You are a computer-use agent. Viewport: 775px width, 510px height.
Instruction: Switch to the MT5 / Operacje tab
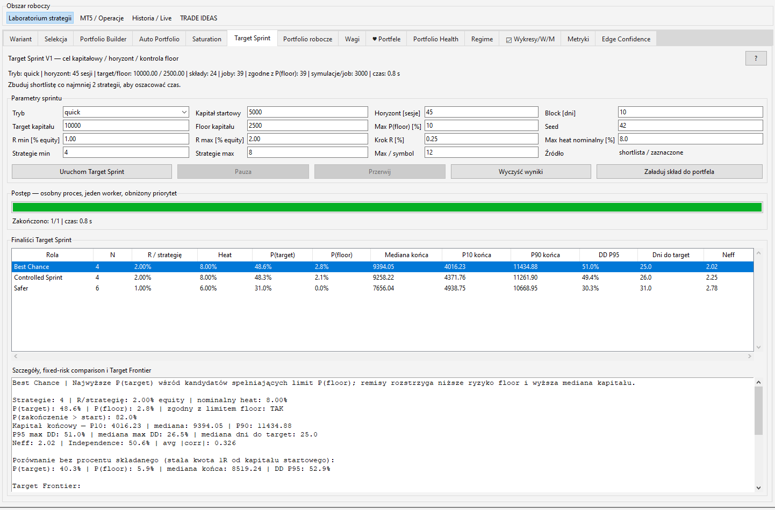[102, 18]
